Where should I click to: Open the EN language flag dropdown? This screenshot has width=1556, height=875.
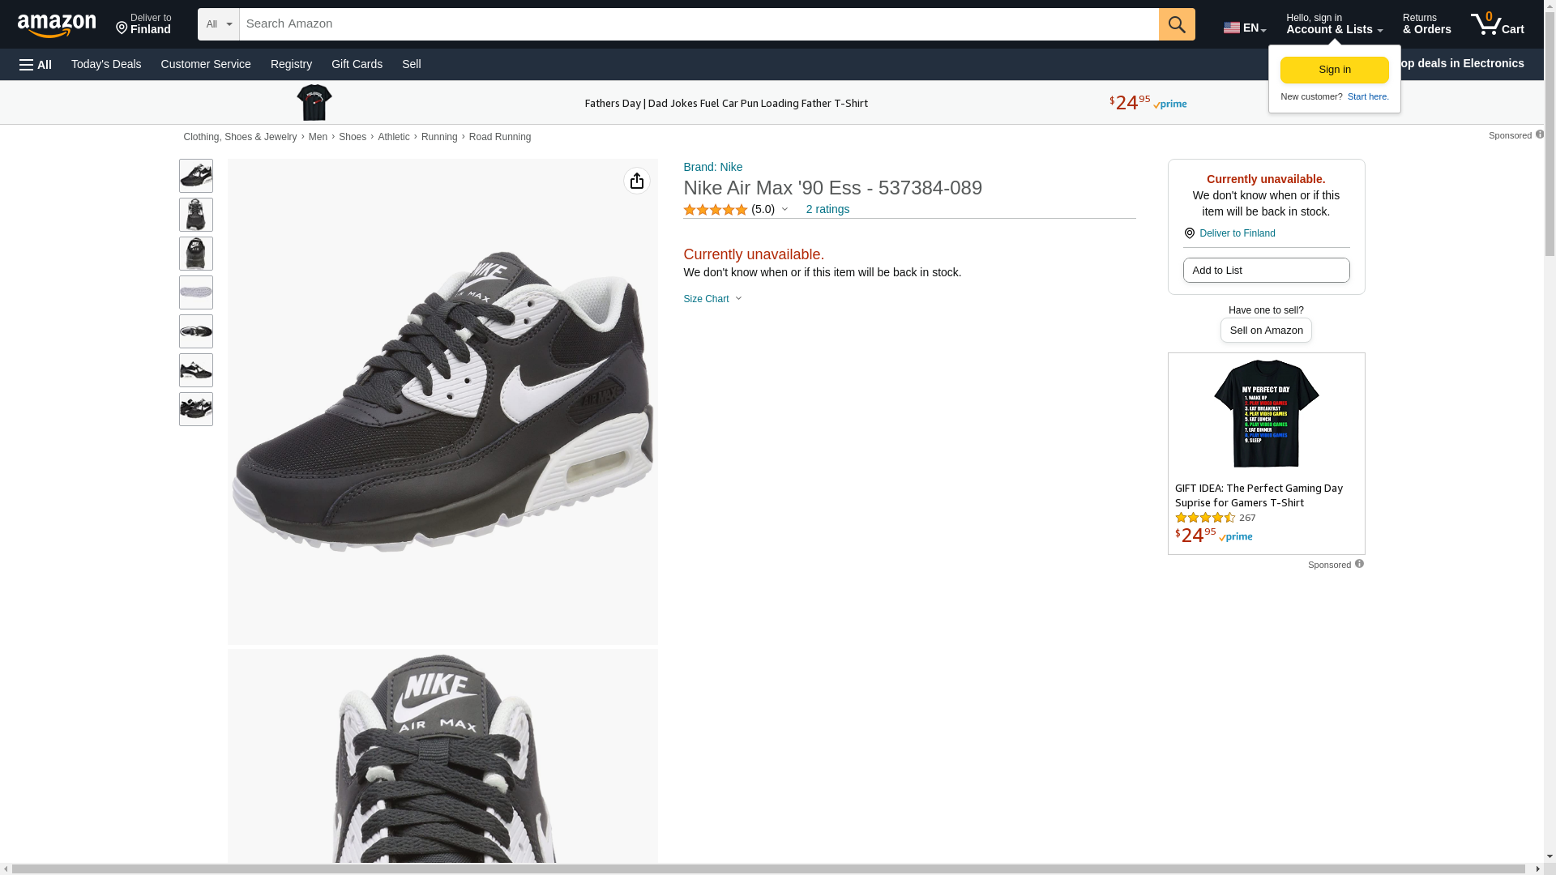[x=1244, y=28]
